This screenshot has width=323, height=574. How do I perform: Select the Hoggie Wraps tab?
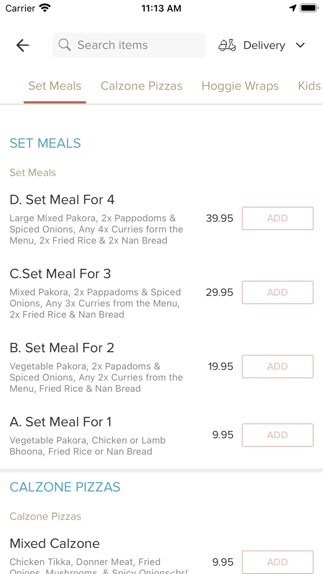pyautogui.click(x=240, y=86)
